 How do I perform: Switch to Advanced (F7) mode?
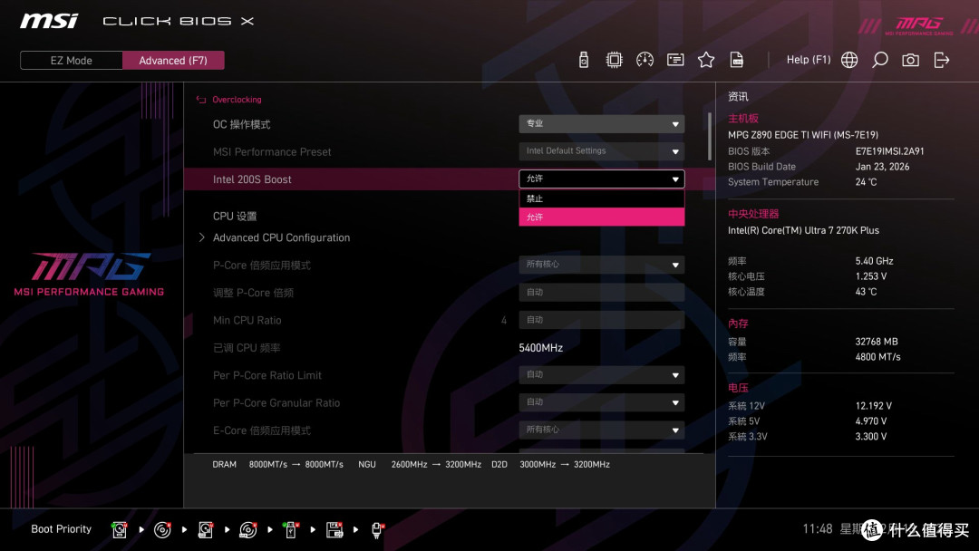[x=173, y=61]
